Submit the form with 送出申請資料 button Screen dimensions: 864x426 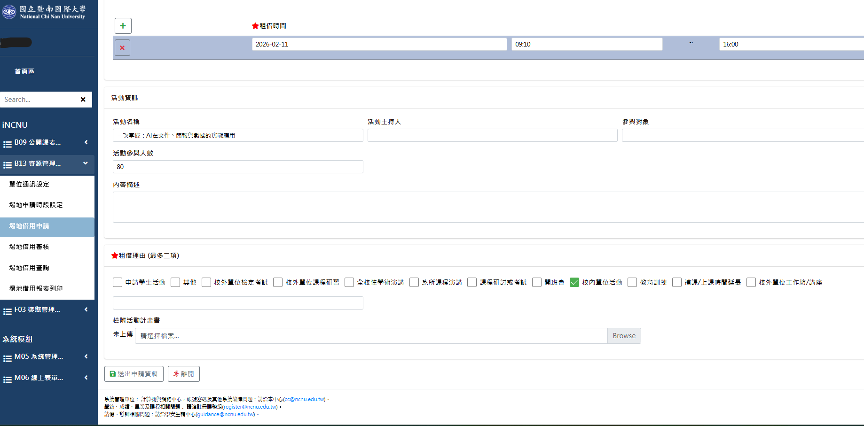[x=134, y=374]
